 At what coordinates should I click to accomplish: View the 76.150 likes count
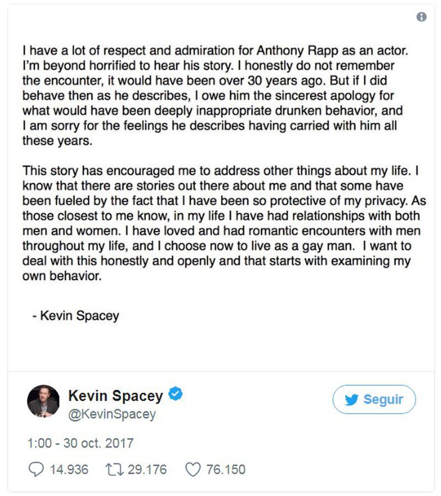click(x=226, y=470)
